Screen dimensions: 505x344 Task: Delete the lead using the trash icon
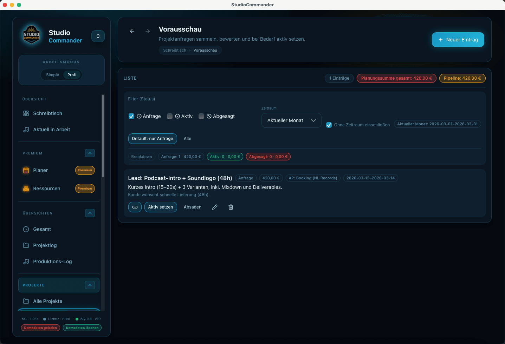(x=231, y=207)
